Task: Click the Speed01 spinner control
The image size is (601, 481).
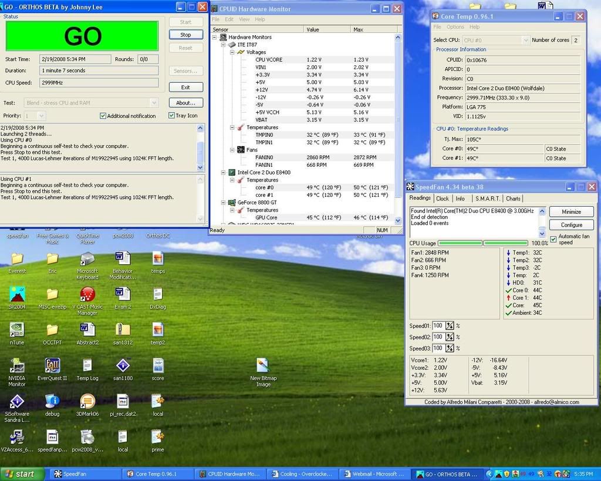Action: pyautogui.click(x=450, y=326)
